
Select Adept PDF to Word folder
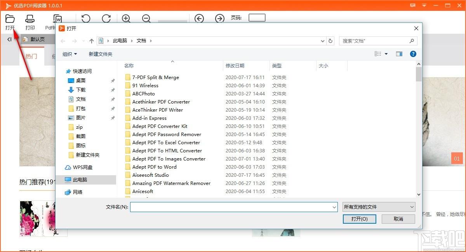pos(151,167)
